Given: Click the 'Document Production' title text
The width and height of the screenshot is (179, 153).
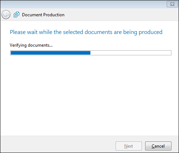Looking at the screenshot, I should (x=43, y=15).
